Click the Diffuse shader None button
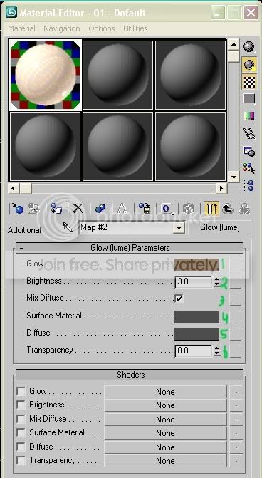 (x=165, y=447)
